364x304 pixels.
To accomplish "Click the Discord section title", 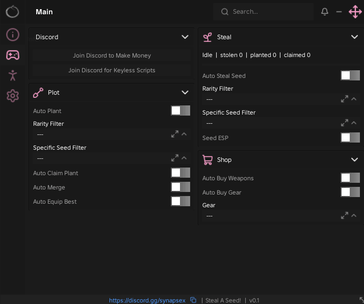I will [x=47, y=37].
